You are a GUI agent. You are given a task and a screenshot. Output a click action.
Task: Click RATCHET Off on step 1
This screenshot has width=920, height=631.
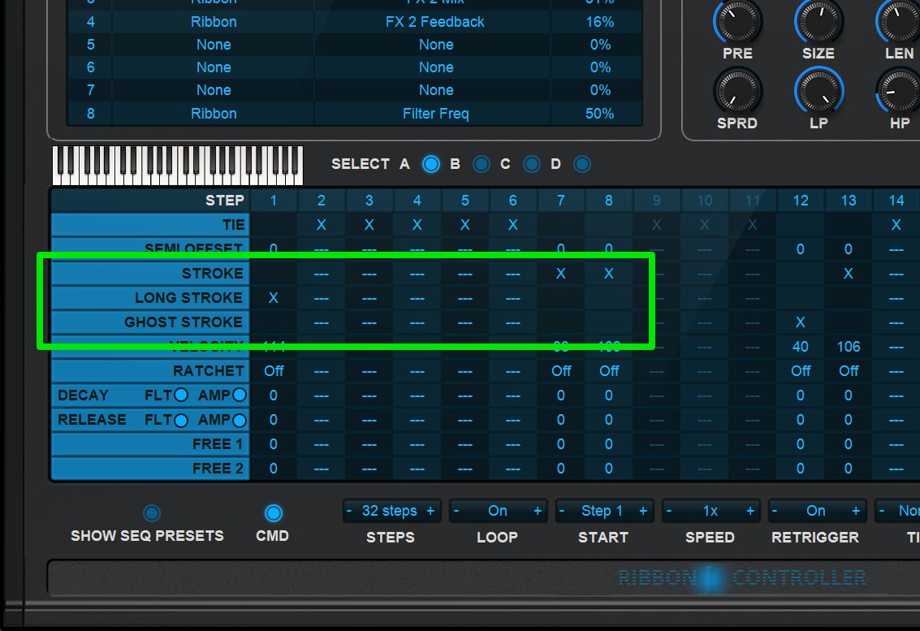click(x=274, y=371)
